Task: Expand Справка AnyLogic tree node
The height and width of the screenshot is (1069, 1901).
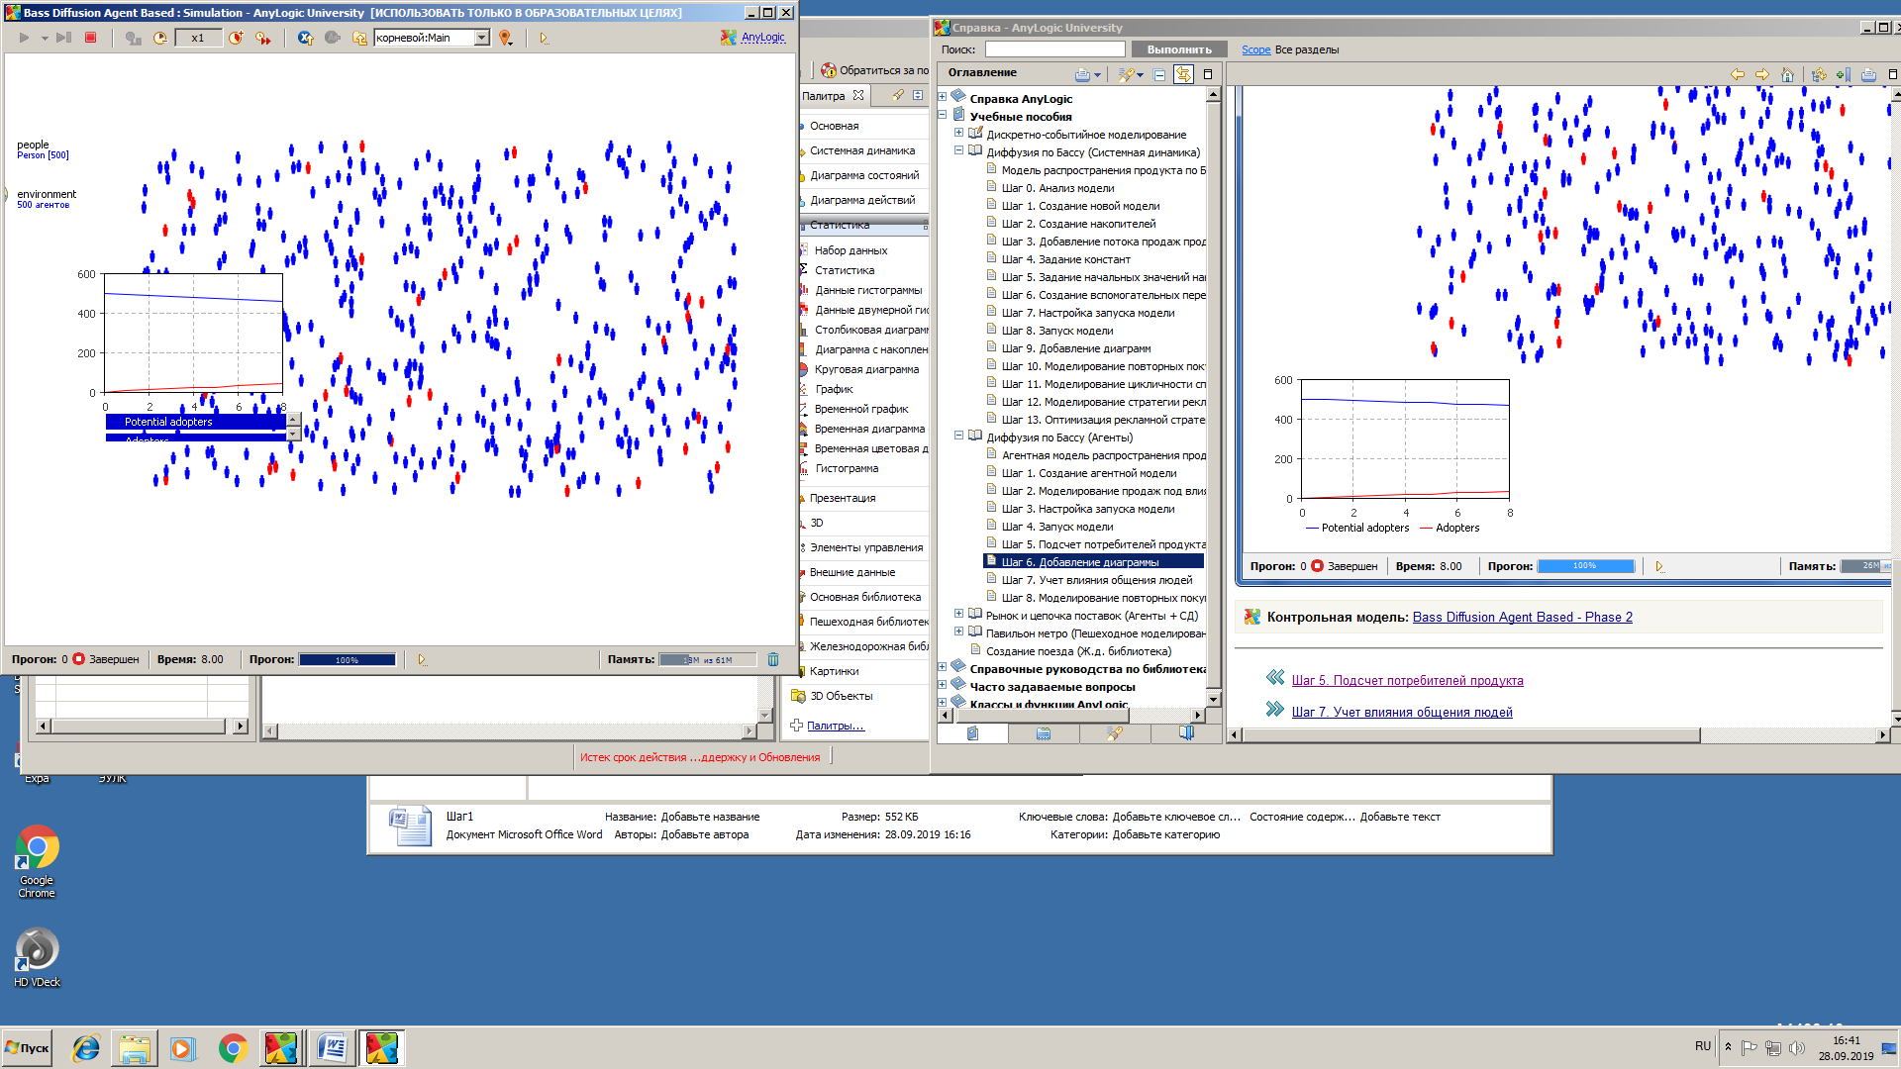Action: tap(943, 97)
